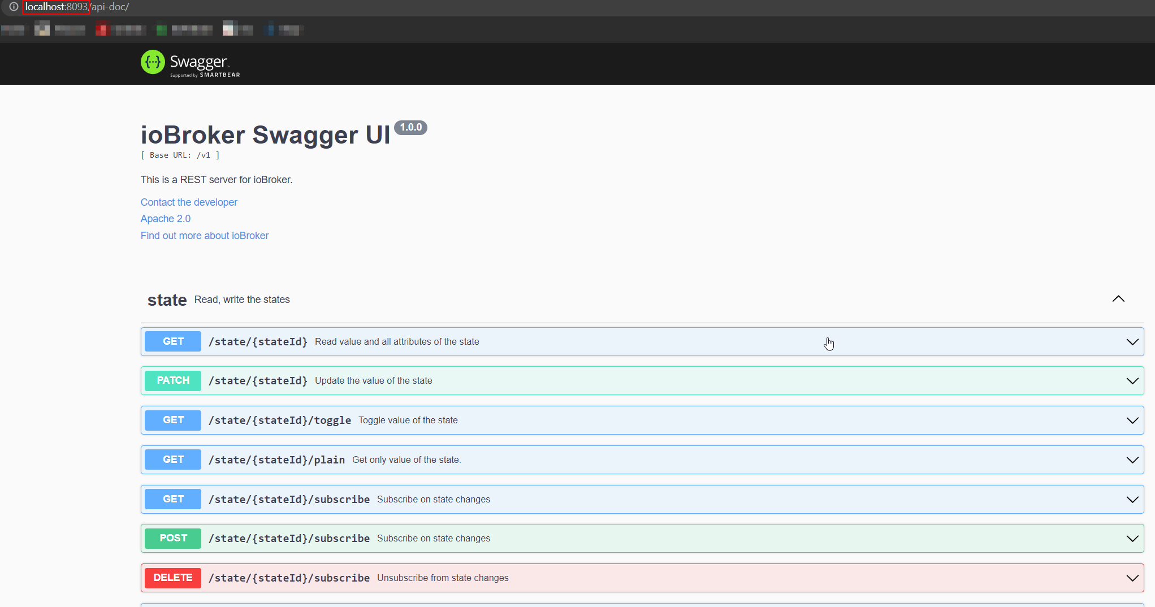Expand the GET subscribe endpoint row
1155x607 pixels.
click(1132, 500)
